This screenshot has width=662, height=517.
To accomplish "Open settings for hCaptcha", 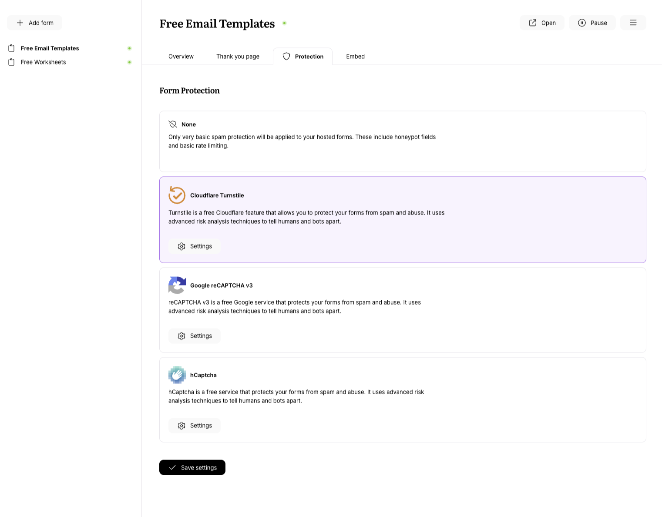I will tap(194, 425).
